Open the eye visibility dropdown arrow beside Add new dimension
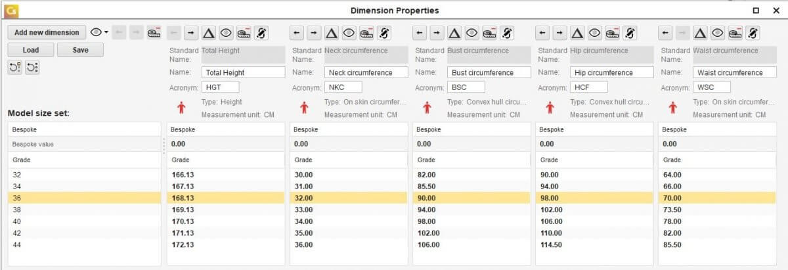This screenshot has height=270, width=788. [106, 32]
